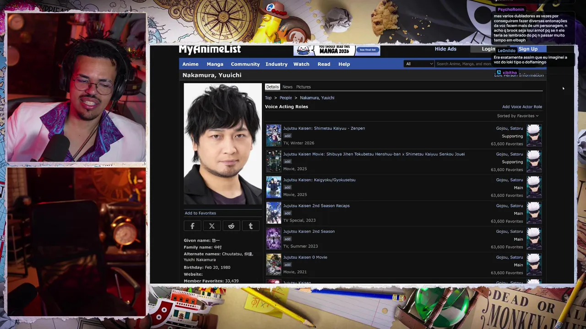The image size is (586, 329).
Task: Open Jujutsu Kaisen 2nd Season Recaps title
Action: (x=316, y=206)
